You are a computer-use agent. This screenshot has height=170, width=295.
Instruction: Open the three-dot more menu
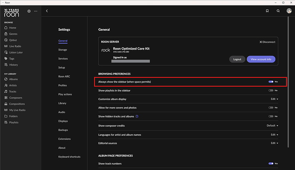pyautogui.click(x=36, y=11)
